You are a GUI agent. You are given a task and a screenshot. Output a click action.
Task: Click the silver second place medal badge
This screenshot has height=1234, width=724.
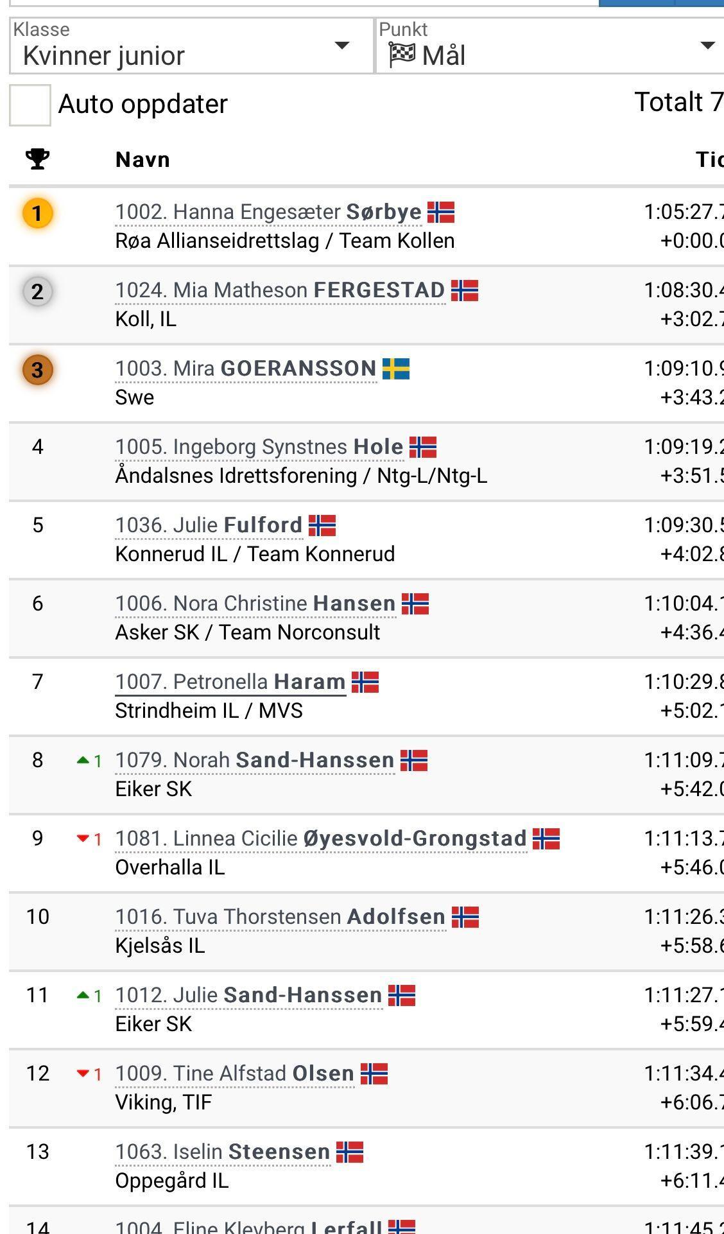tap(37, 291)
